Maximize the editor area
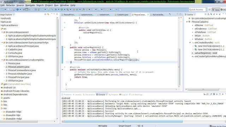 (x=180, y=14)
